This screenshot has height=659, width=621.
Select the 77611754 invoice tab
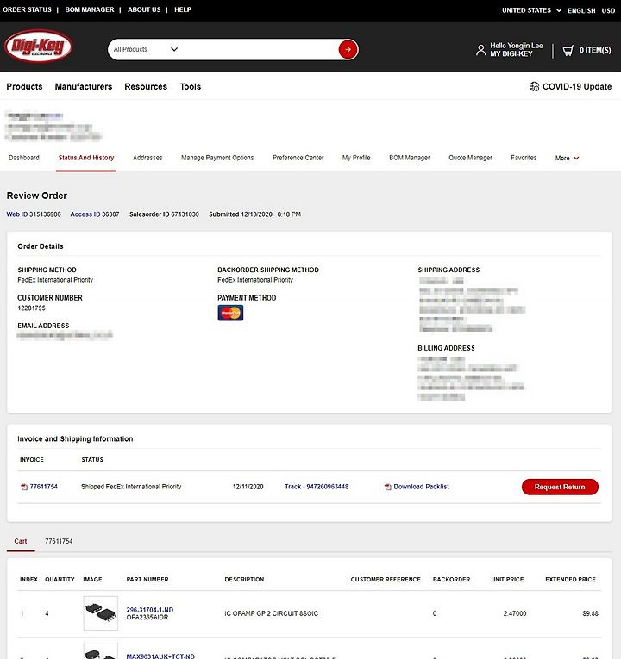[59, 541]
